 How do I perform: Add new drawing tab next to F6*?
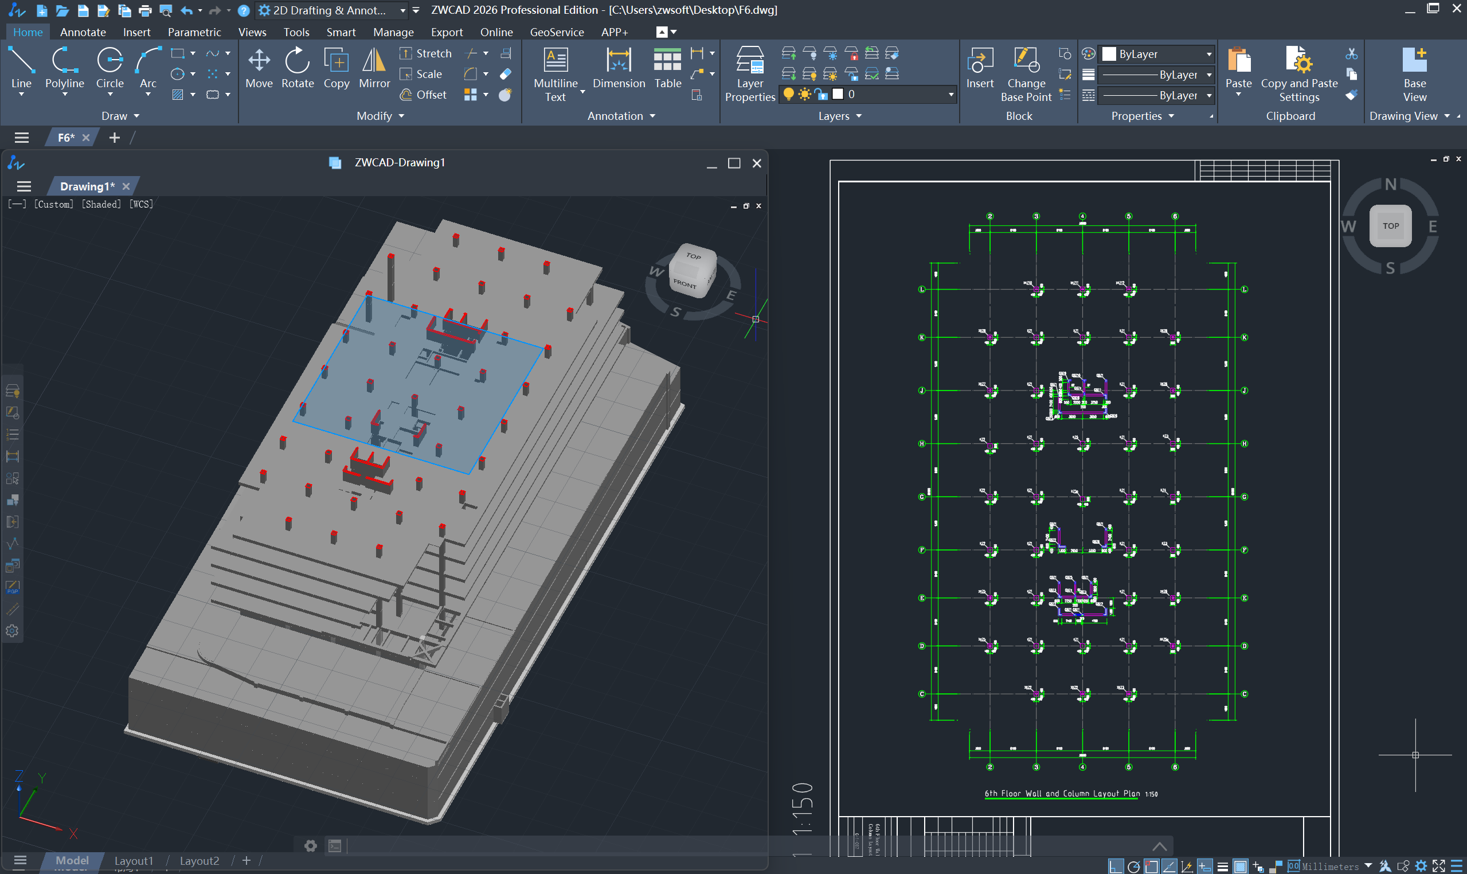114,138
